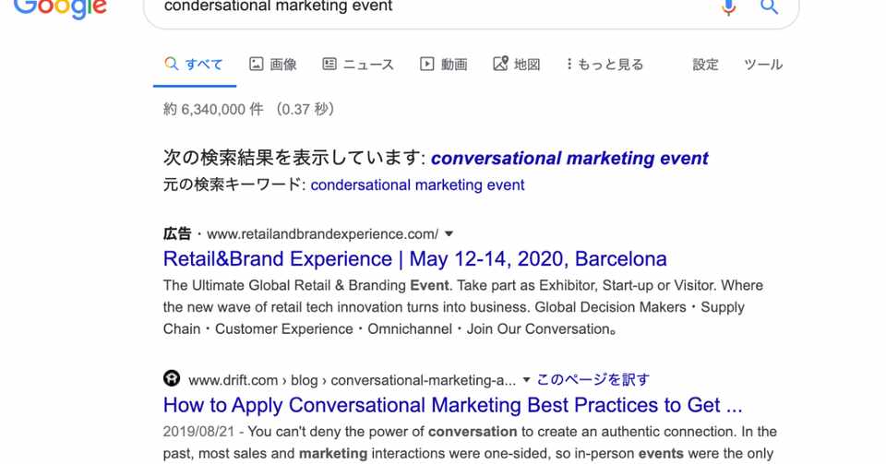Switch to the 動画 tab
886x464 pixels.
point(444,65)
